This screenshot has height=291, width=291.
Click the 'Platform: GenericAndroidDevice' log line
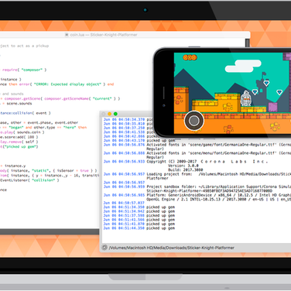click(x=197, y=195)
